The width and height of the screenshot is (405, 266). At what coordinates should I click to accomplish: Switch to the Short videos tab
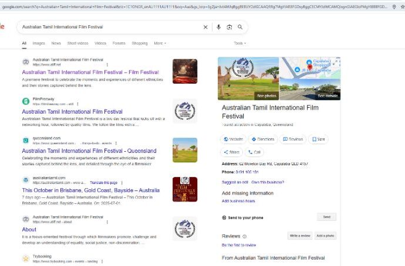77,43
